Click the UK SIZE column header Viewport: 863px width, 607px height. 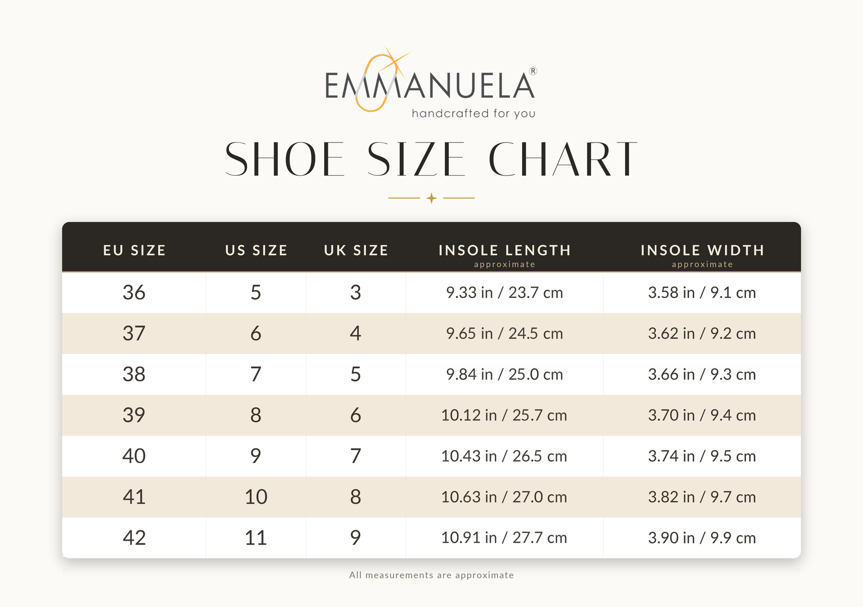(356, 250)
